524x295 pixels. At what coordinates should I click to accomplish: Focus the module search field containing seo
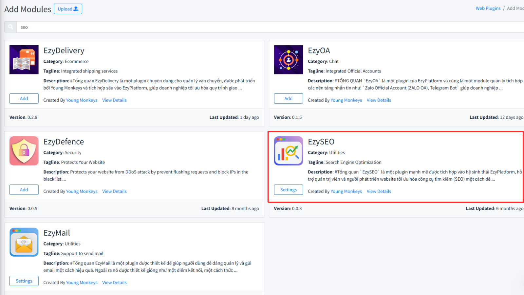click(x=271, y=27)
